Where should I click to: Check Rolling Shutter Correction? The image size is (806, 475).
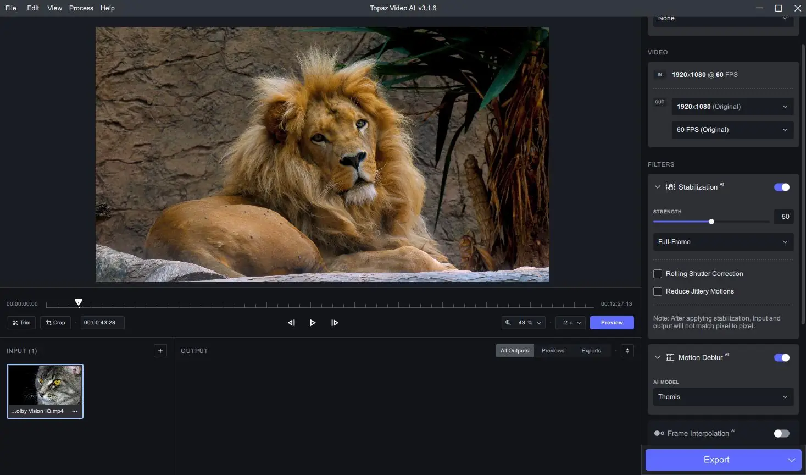pos(658,274)
